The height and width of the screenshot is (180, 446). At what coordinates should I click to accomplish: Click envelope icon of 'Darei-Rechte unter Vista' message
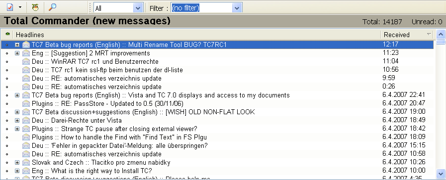click(x=26, y=120)
